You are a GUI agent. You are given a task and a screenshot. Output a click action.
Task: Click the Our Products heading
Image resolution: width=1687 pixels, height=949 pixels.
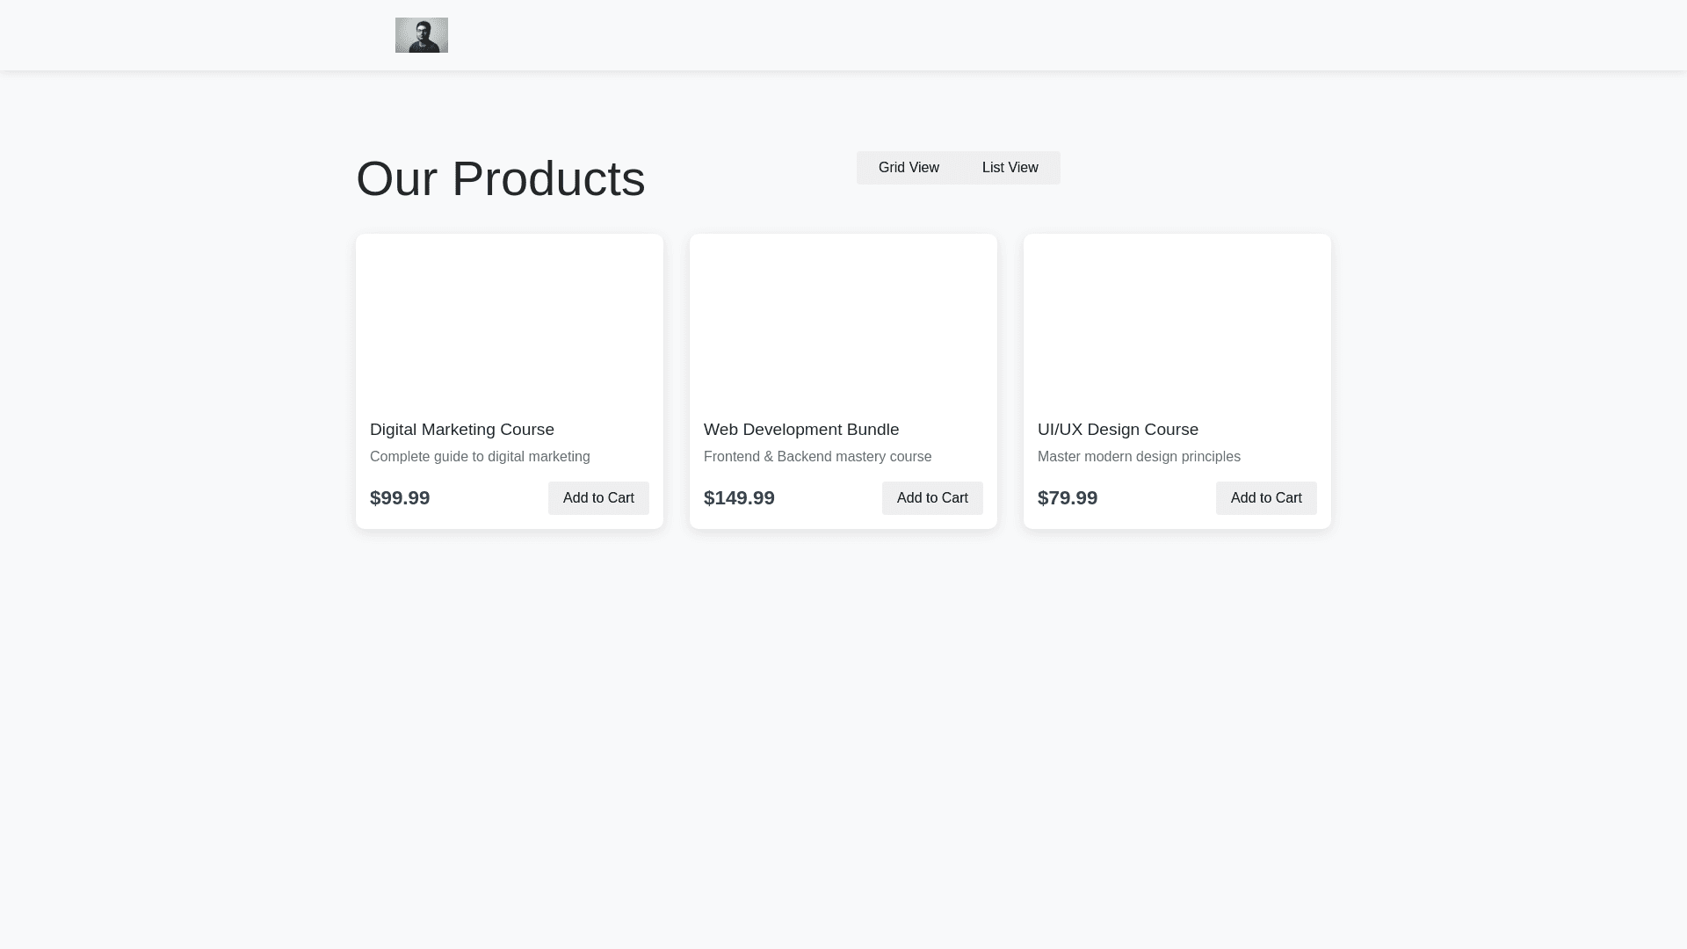(501, 179)
